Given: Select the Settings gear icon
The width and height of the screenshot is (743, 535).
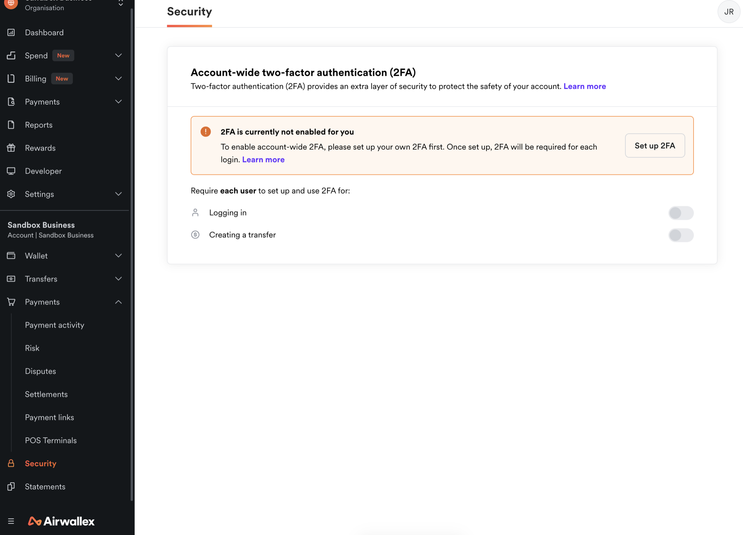Looking at the screenshot, I should pyautogui.click(x=11, y=194).
